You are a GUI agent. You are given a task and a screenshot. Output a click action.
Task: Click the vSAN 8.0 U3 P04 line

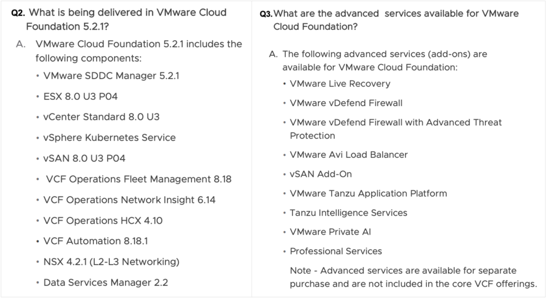pos(84,159)
